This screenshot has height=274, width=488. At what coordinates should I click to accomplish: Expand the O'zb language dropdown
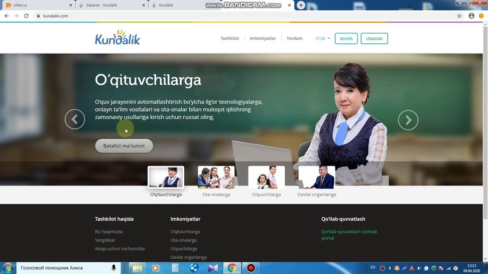323,38
